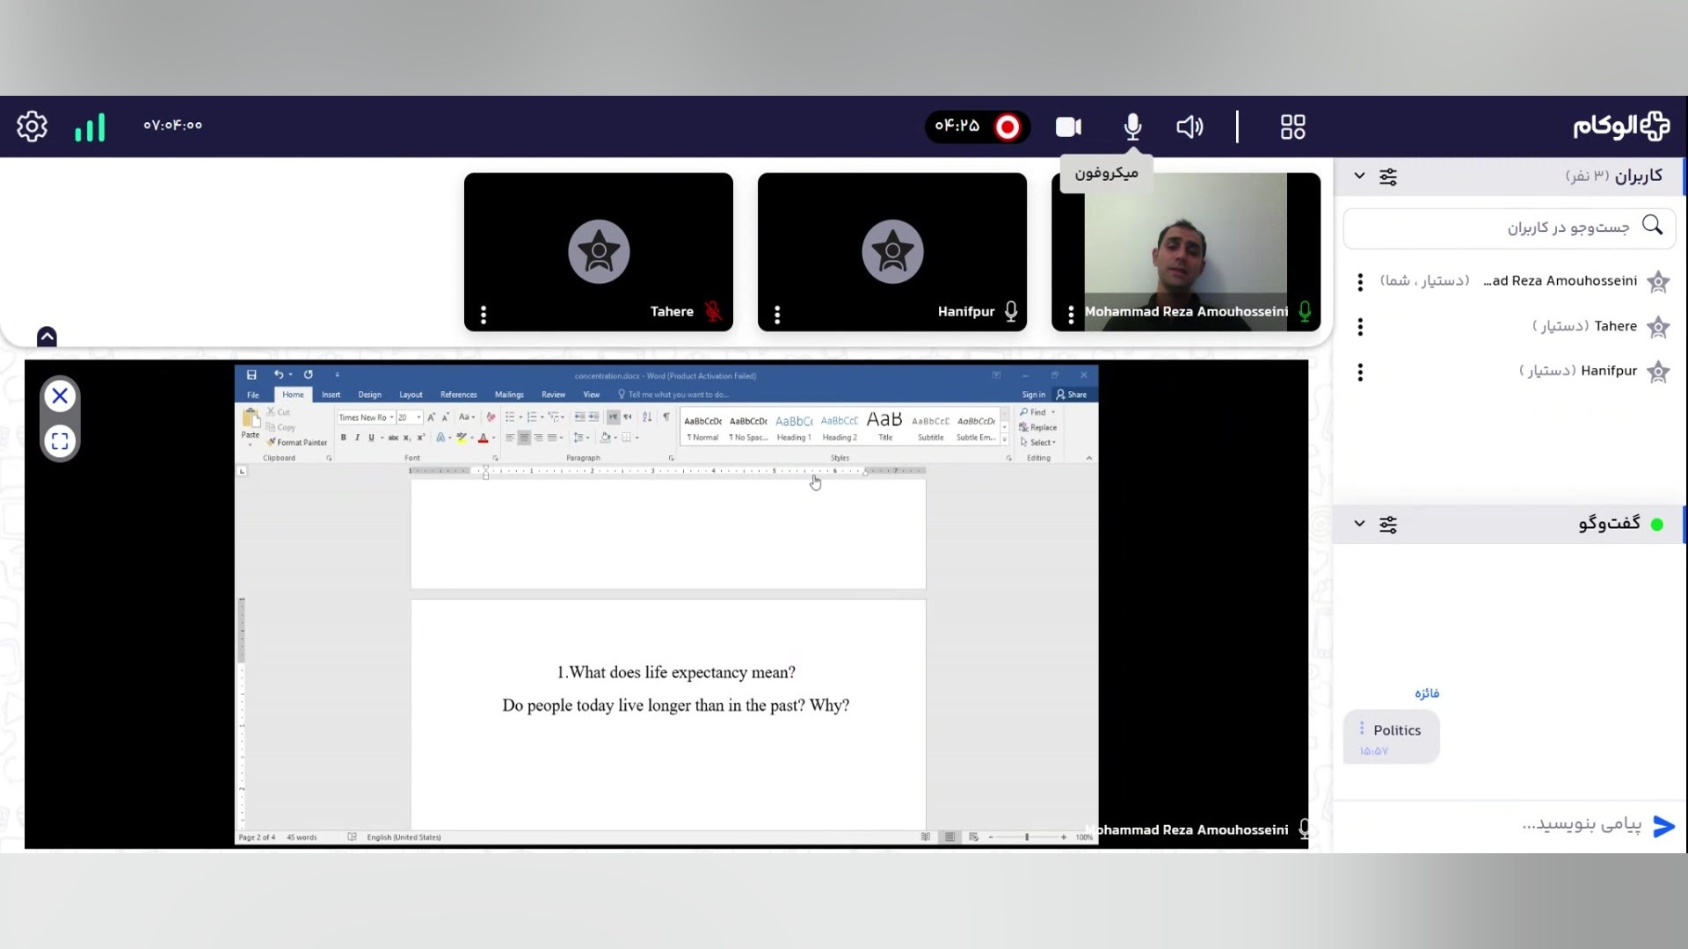Collapse the users panel chevron
The image size is (1688, 949).
click(x=1359, y=176)
